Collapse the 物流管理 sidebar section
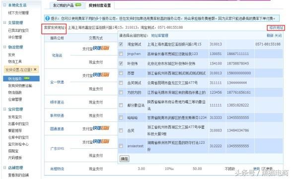293x179 pixels. pos(4,47)
